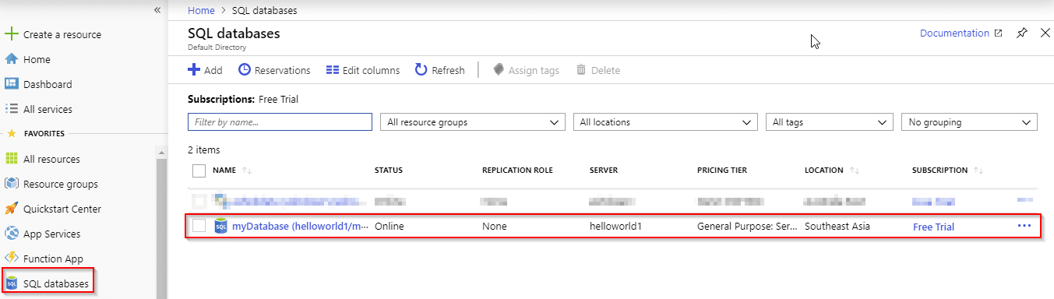Click the STATUS column header
This screenshot has height=299, width=1054.
point(389,171)
